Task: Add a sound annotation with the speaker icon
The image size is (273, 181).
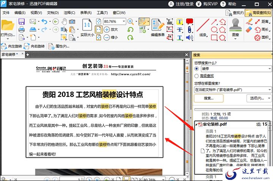Action: coord(190,38)
